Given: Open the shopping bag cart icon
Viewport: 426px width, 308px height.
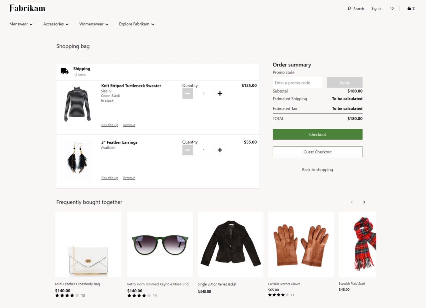Looking at the screenshot, I should [x=409, y=8].
